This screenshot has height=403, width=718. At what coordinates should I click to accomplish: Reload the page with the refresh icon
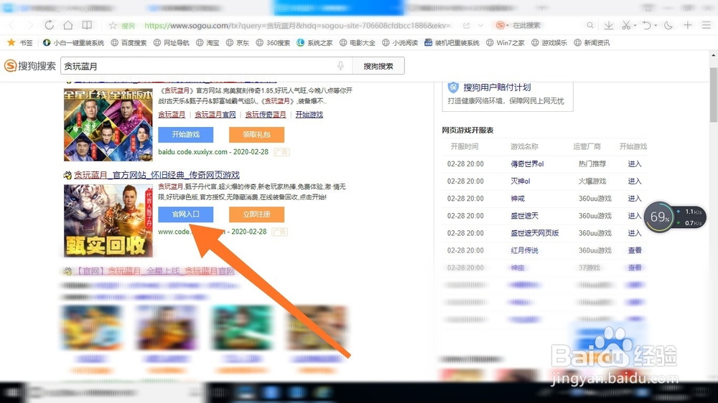tap(49, 25)
